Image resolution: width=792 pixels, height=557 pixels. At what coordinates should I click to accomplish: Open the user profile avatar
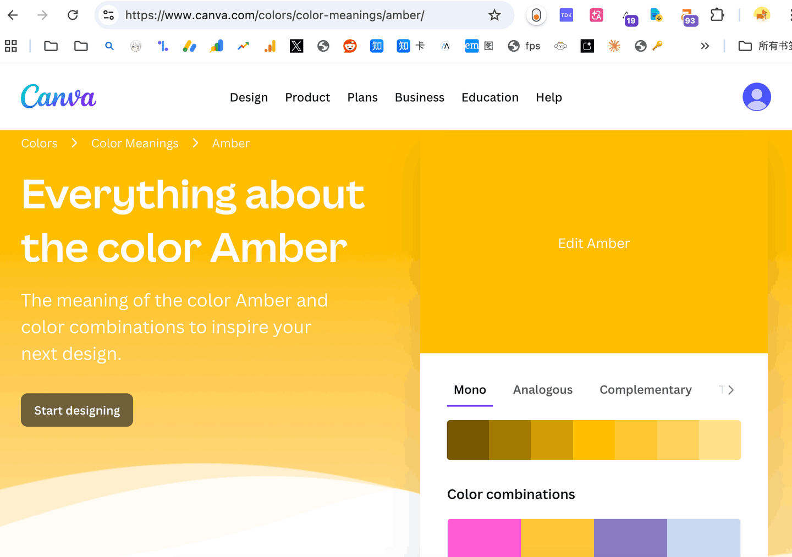[x=756, y=97]
